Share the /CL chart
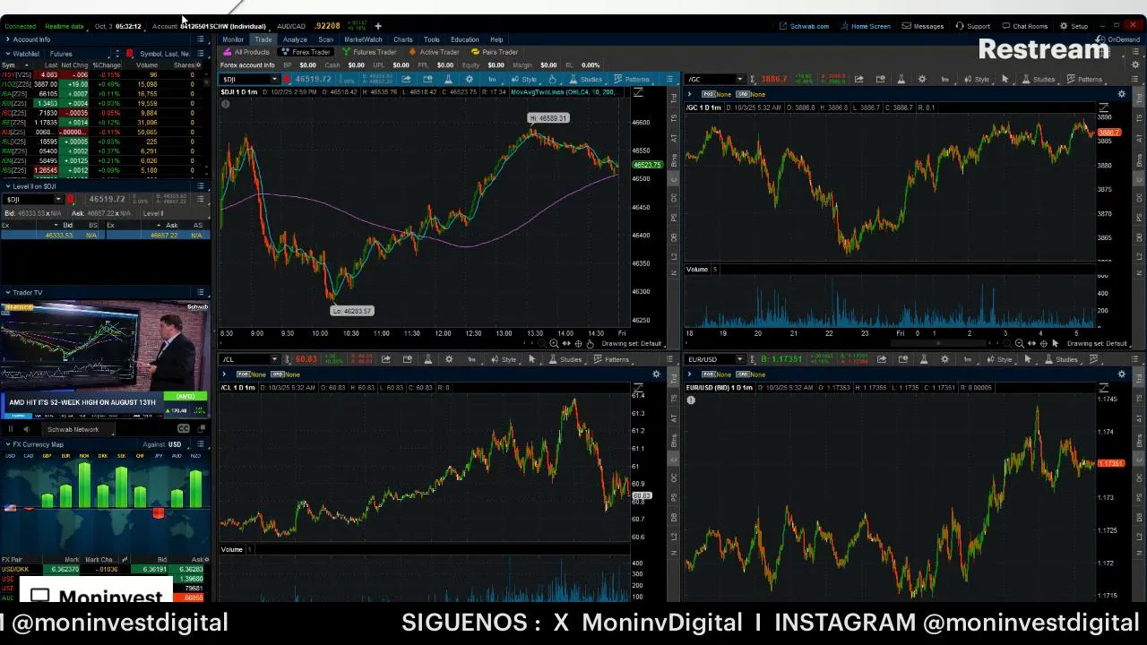 point(385,359)
